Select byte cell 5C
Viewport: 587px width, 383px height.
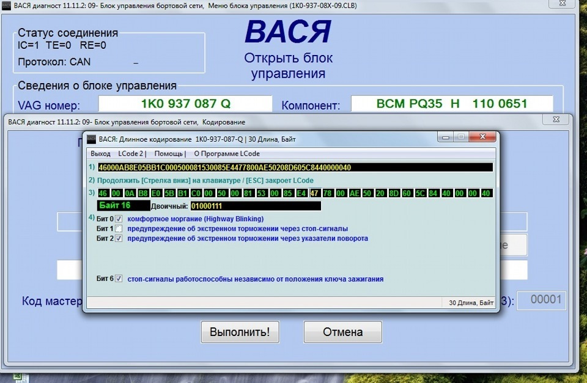(421, 194)
